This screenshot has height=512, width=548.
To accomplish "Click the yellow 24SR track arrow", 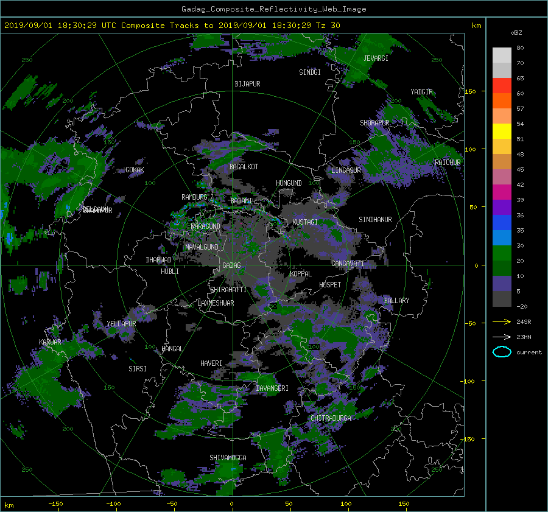I will (502, 321).
